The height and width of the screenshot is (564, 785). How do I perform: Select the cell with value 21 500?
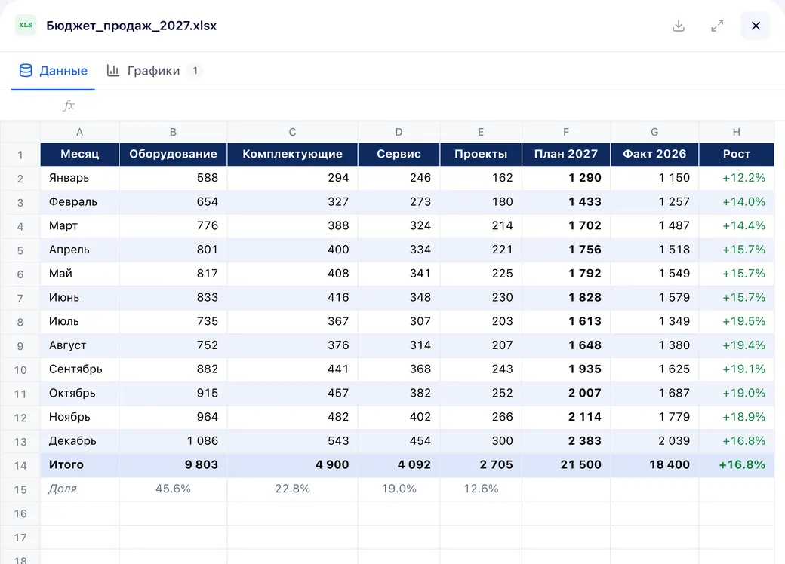tap(566, 465)
